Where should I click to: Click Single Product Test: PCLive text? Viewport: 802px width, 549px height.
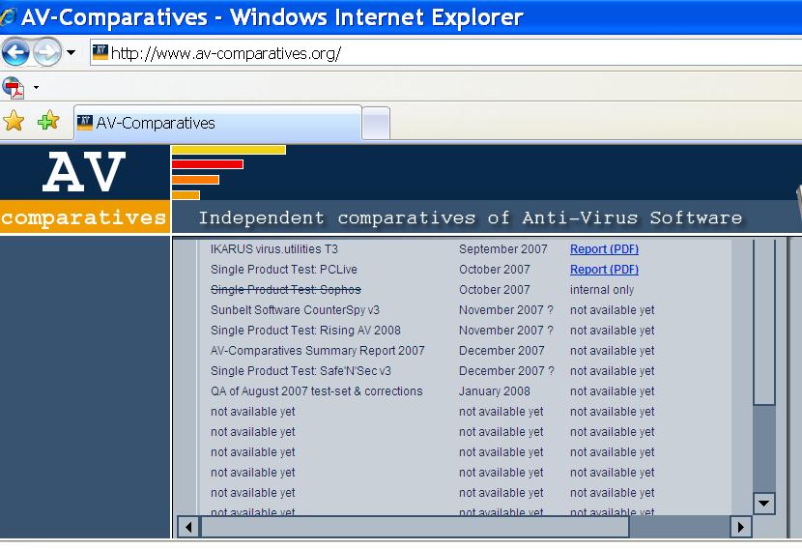[x=284, y=270]
